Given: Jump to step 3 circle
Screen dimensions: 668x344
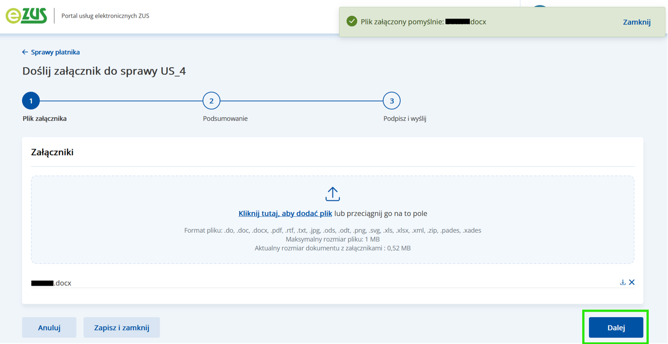Looking at the screenshot, I should [x=391, y=101].
